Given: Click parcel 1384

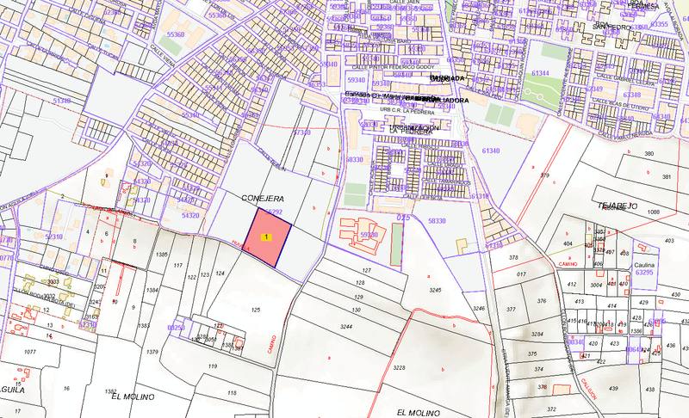Looking at the screenshot, I should [x=152, y=290].
